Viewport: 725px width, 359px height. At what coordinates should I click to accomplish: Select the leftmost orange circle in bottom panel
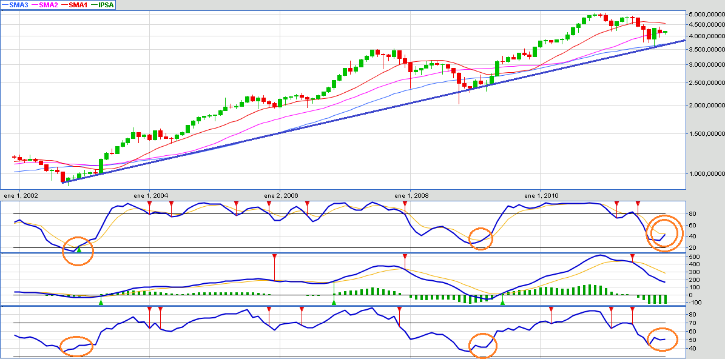pyautogui.click(x=76, y=346)
